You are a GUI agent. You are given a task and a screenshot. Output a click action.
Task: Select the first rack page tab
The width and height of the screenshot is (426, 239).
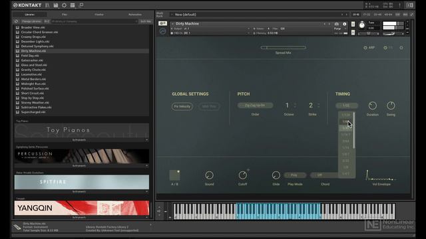355,15
